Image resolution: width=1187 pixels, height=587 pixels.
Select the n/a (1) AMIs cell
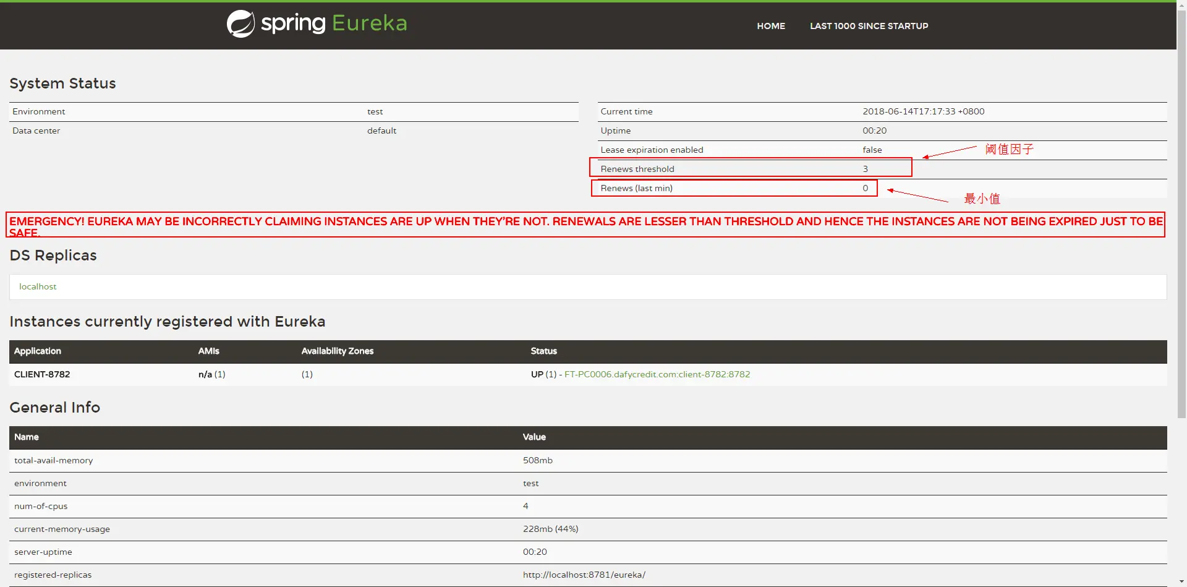(212, 374)
